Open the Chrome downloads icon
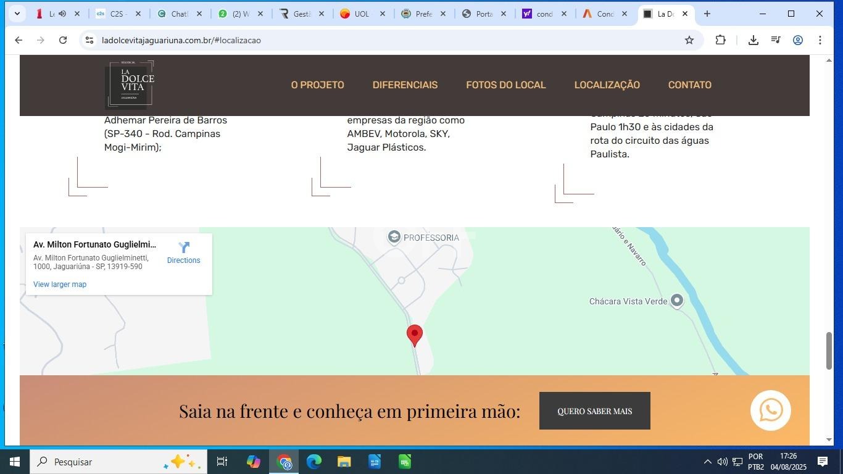Viewport: 843px width, 474px height. [x=753, y=40]
